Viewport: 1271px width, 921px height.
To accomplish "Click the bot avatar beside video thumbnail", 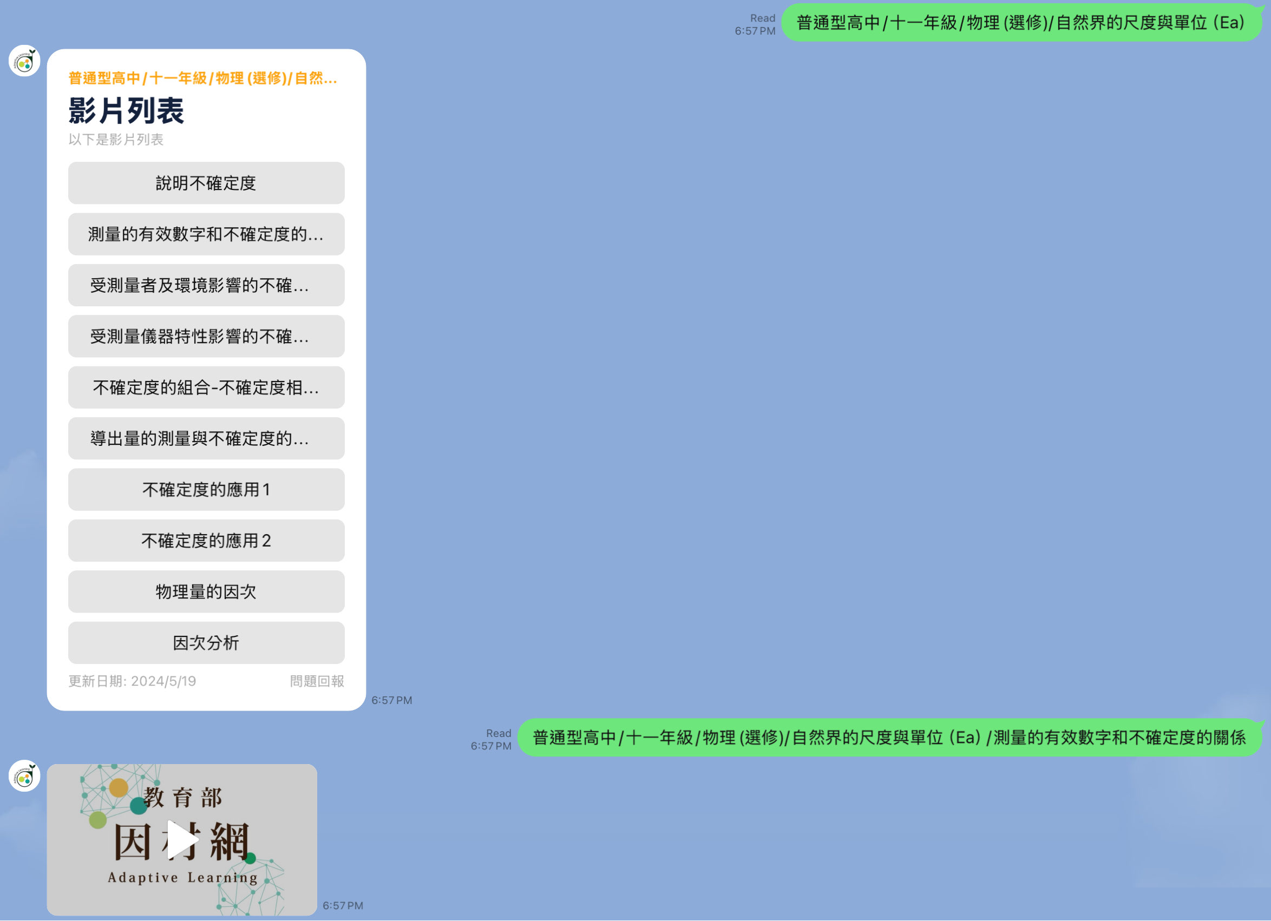I will tap(24, 777).
